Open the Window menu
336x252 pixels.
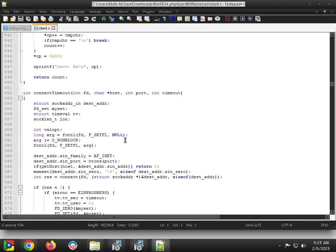click(x=165, y=11)
